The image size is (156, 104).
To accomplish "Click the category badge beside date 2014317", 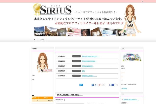I will pyautogui.click(x=76, y=66).
